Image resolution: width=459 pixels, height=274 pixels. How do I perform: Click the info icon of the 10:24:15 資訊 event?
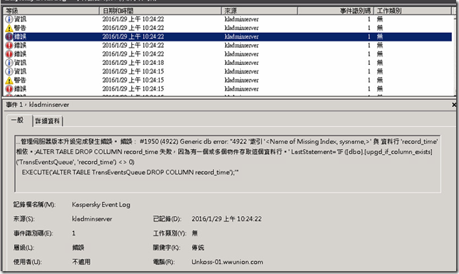9,71
